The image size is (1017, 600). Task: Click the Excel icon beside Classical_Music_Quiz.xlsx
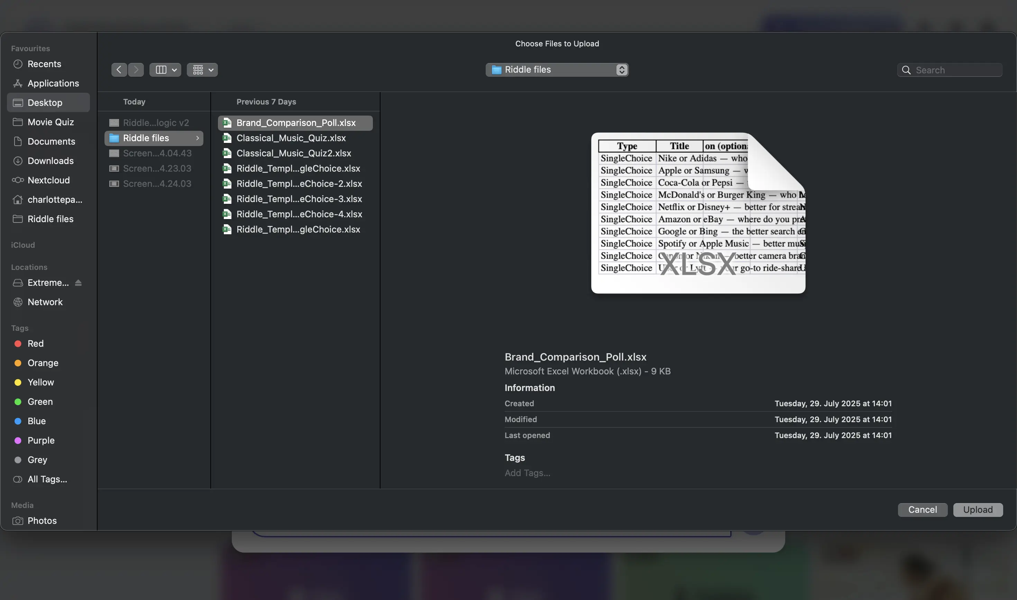(227, 138)
